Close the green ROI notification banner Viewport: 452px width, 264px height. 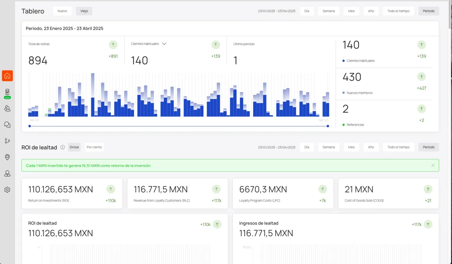pos(433,165)
